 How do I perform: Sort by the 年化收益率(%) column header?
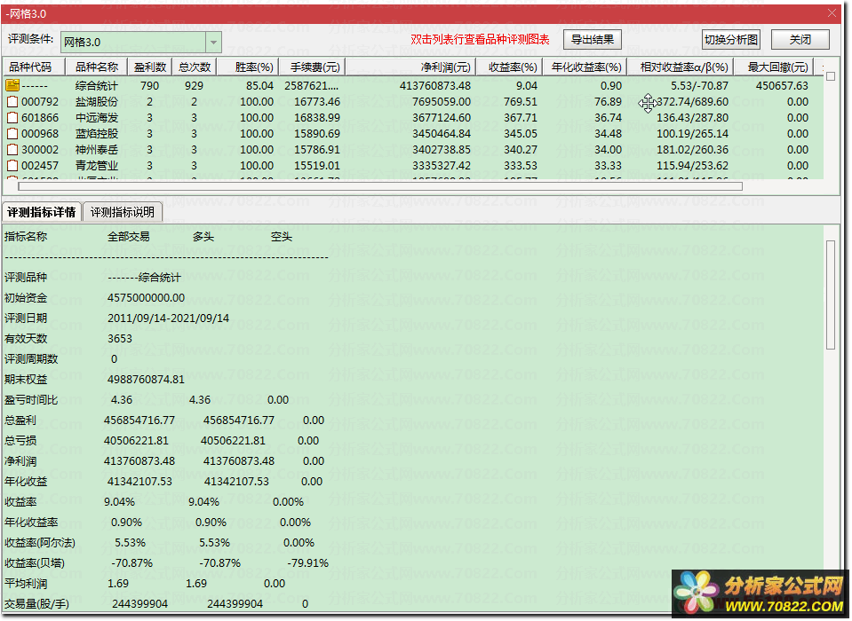pos(585,67)
